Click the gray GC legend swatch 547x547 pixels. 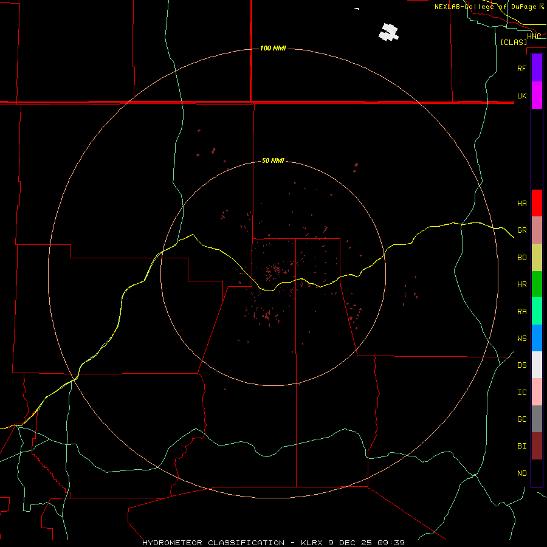pyautogui.click(x=537, y=419)
